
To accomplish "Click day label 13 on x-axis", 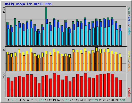I will coord(54,100).
